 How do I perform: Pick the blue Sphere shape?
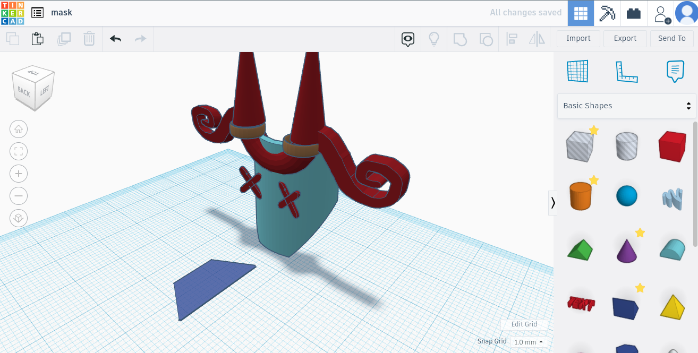click(627, 196)
